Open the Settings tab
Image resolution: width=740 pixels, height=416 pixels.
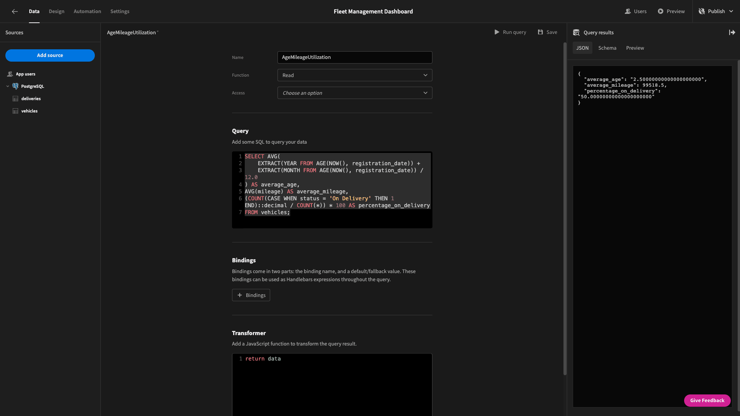(x=120, y=12)
